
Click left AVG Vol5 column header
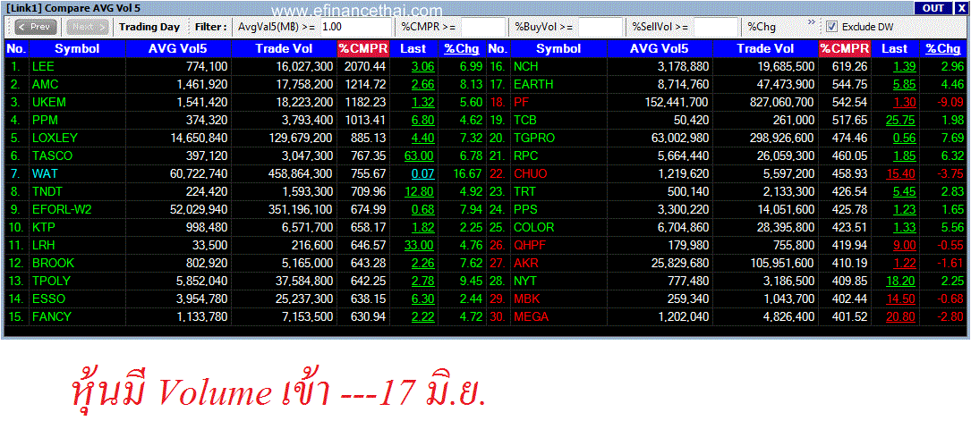coord(179,49)
